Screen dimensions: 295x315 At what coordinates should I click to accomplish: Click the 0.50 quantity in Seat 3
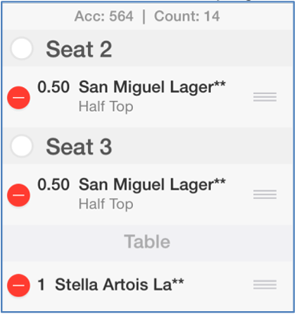53,184
